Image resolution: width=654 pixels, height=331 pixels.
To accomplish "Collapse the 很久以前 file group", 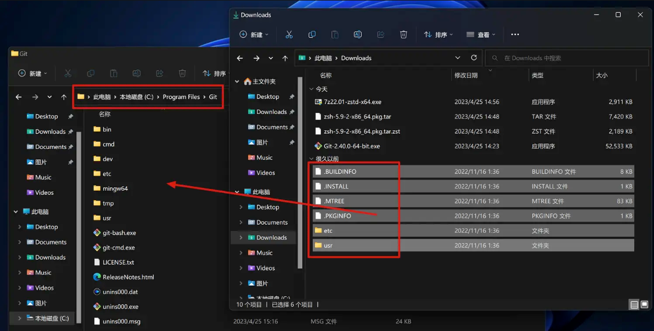I will coord(312,159).
